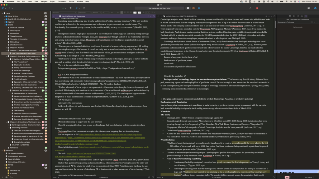Click the document title field in toolbar
Image resolution: width=319 pixels, height=179 pixels.
[159, 8]
